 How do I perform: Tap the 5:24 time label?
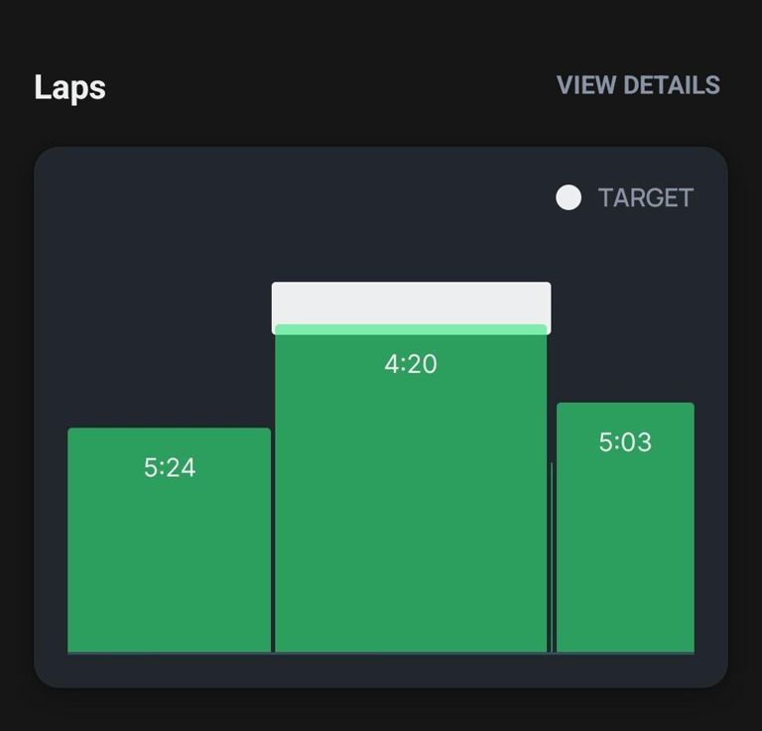[170, 467]
